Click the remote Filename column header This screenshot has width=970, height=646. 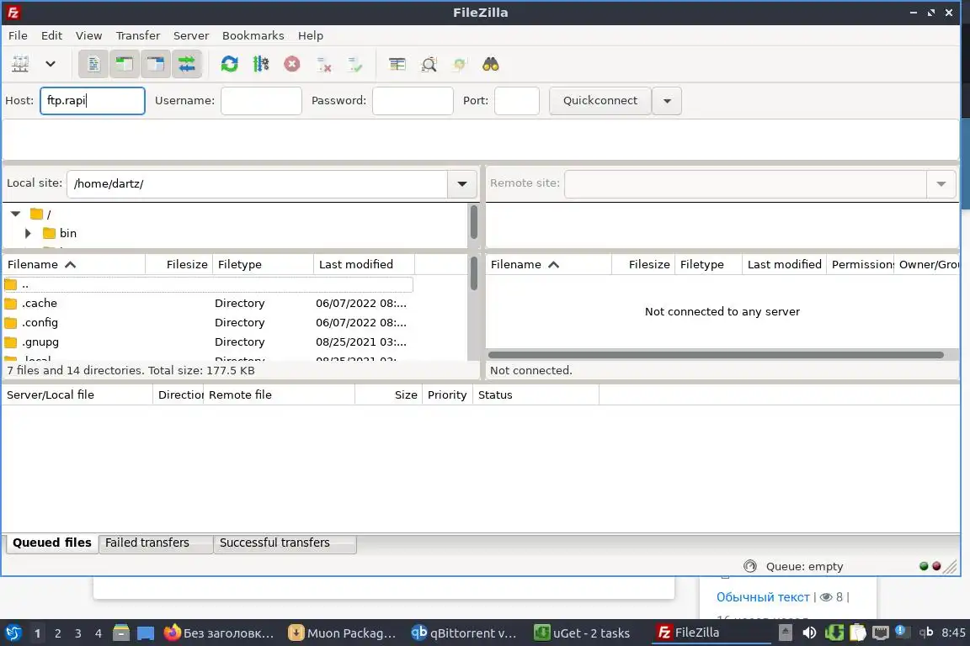549,265
